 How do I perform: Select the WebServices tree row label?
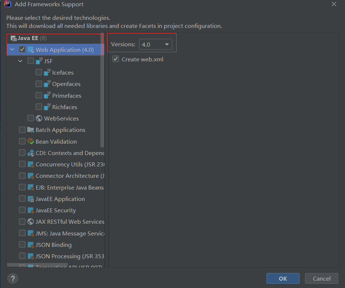[x=61, y=118]
